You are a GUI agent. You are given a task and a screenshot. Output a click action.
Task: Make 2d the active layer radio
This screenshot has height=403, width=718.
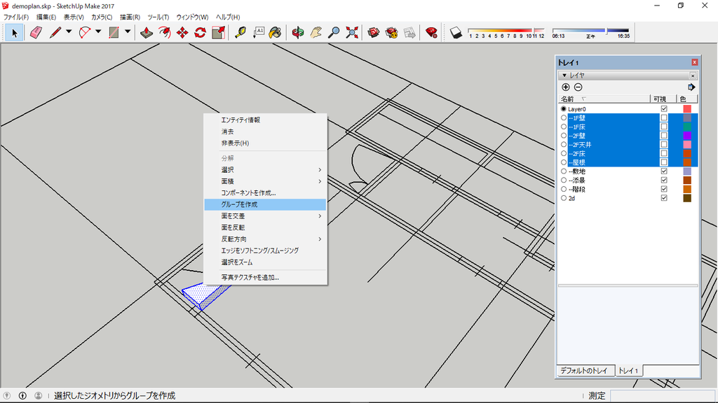564,198
